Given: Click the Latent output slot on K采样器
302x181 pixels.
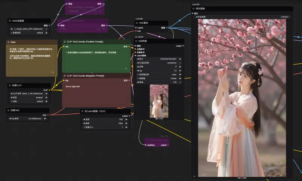Looking at the screenshot, I should coord(183,46).
